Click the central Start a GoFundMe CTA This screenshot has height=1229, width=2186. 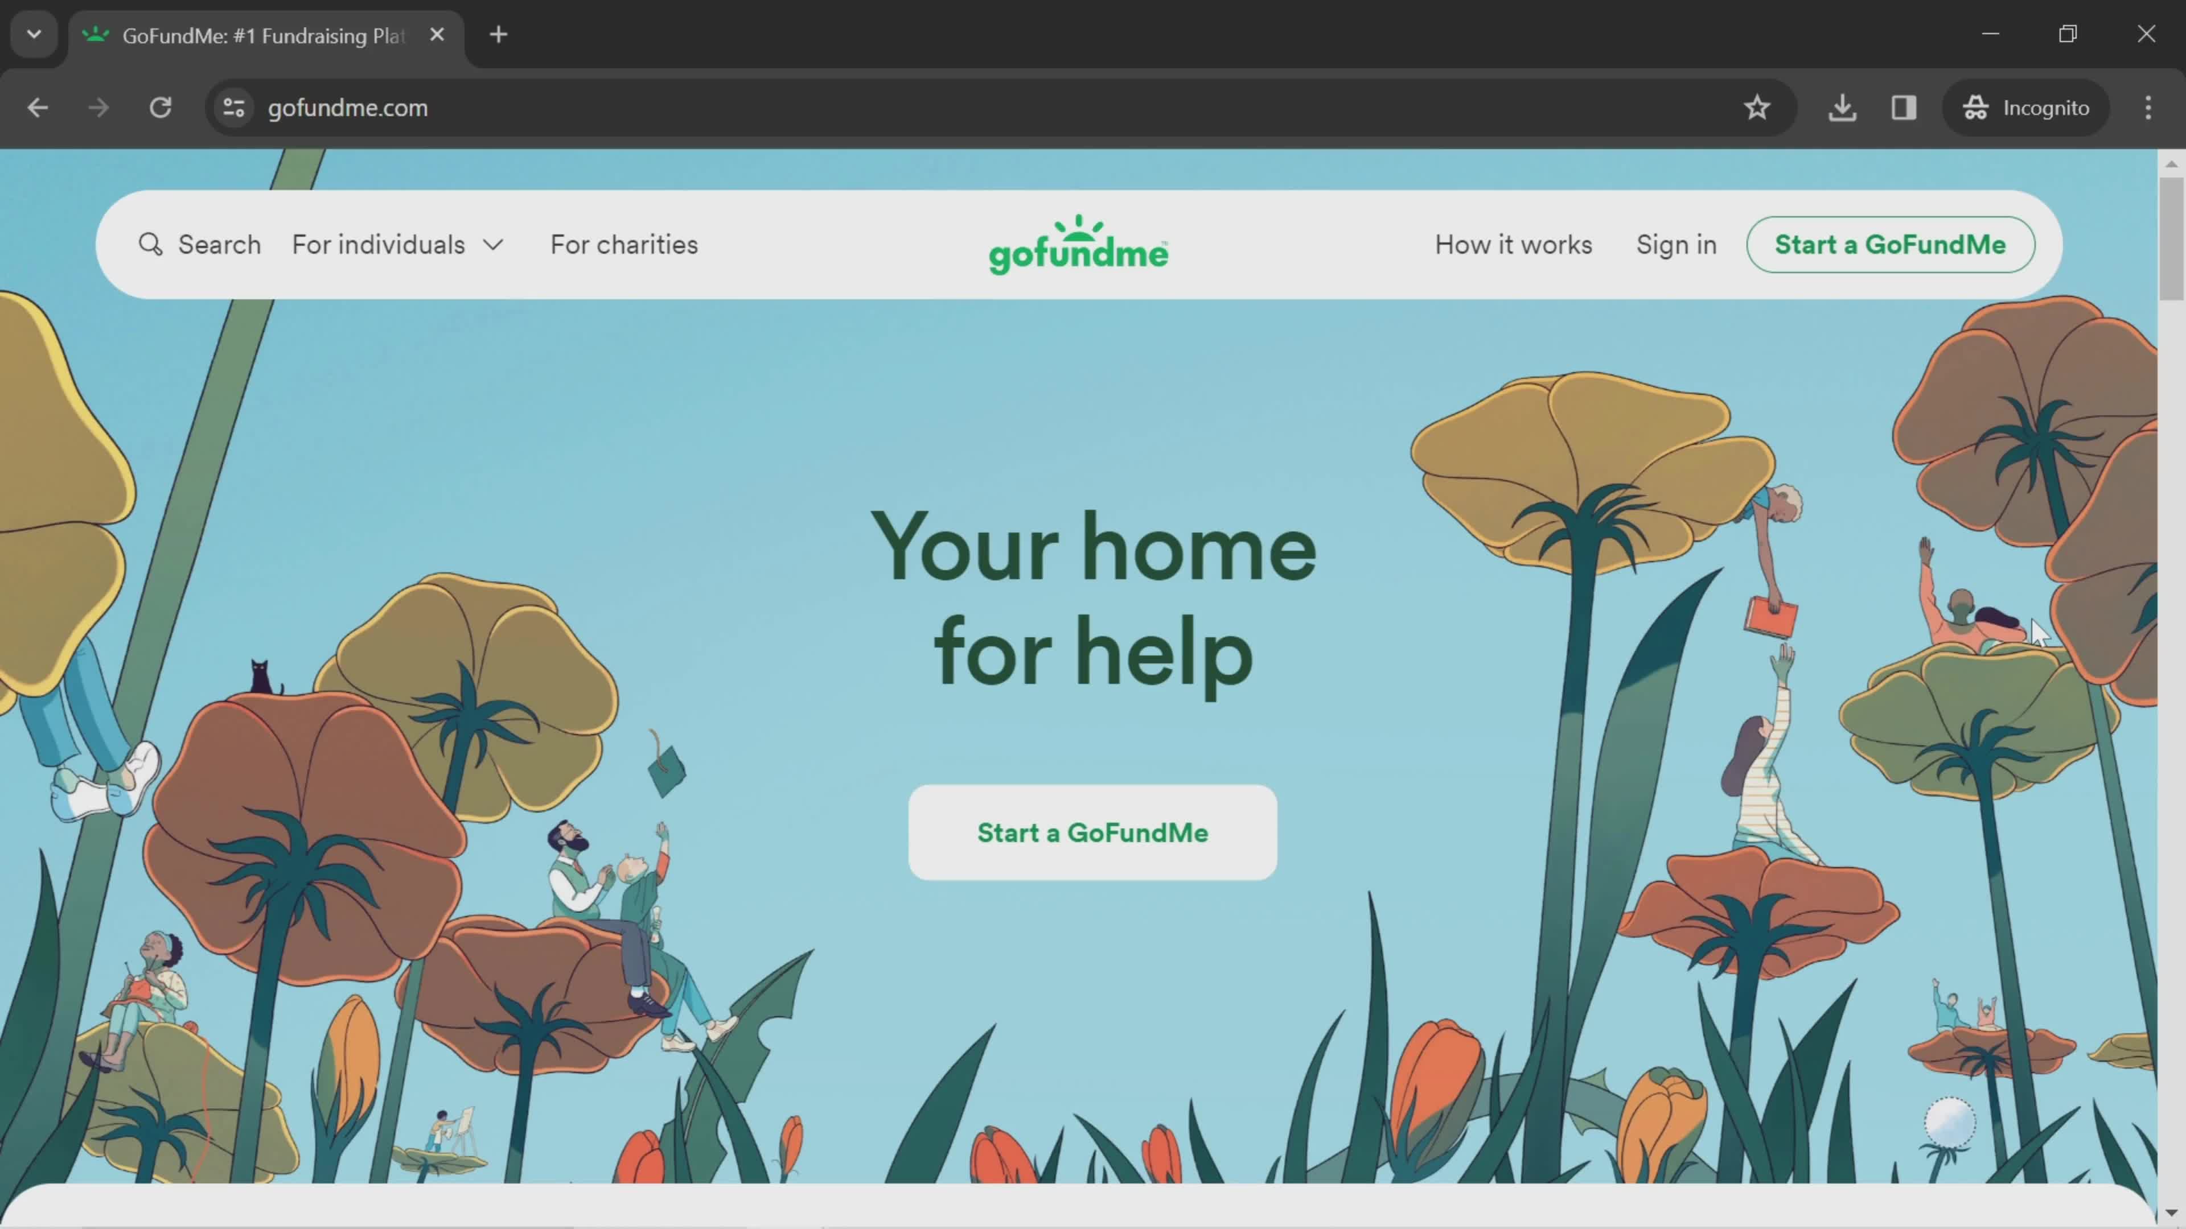(x=1093, y=833)
